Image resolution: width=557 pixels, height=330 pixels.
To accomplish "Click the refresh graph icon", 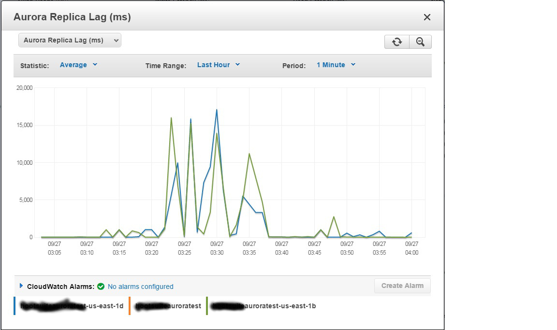I will coord(397,42).
